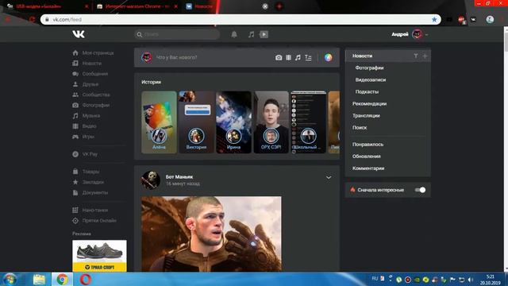508x286 pixels.
Task: Open Школьный story thumbnail
Action: [x=308, y=122]
